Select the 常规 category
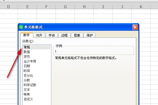158x105 pixels. 37,47
